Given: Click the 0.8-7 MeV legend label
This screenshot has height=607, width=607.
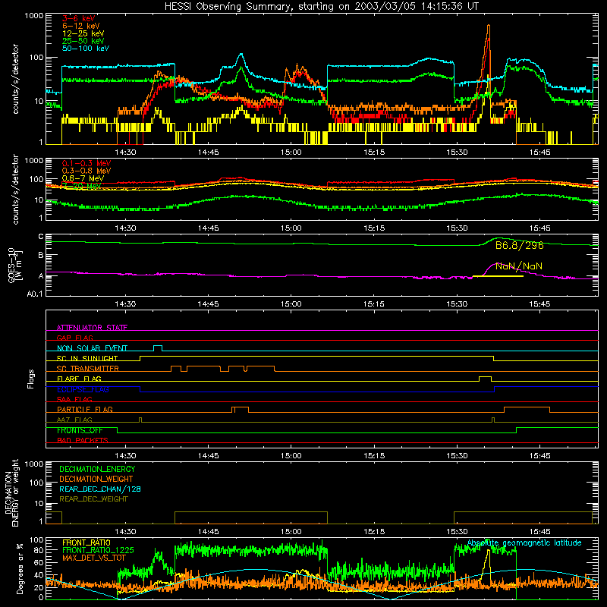Looking at the screenshot, I should click(83, 178).
